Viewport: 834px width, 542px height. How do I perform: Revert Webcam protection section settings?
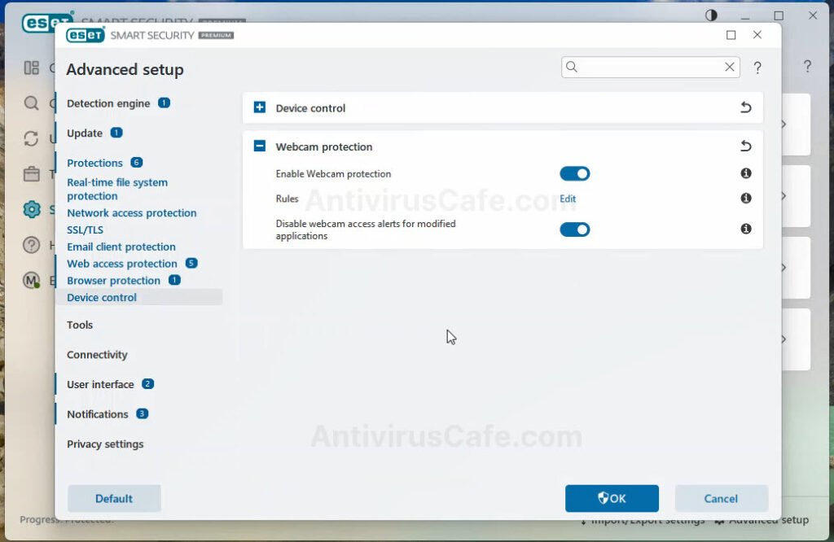pyautogui.click(x=746, y=146)
